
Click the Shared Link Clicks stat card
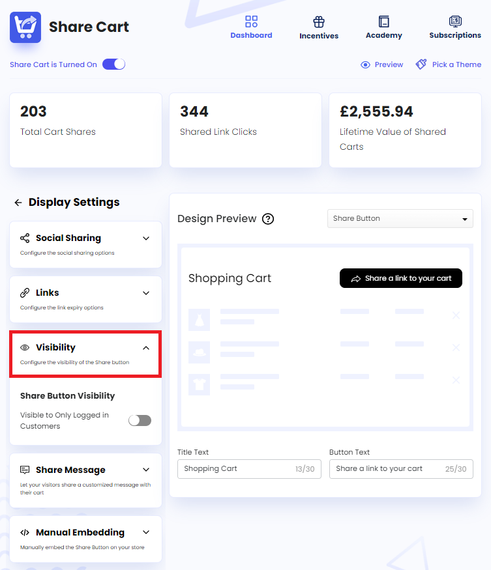(x=245, y=130)
